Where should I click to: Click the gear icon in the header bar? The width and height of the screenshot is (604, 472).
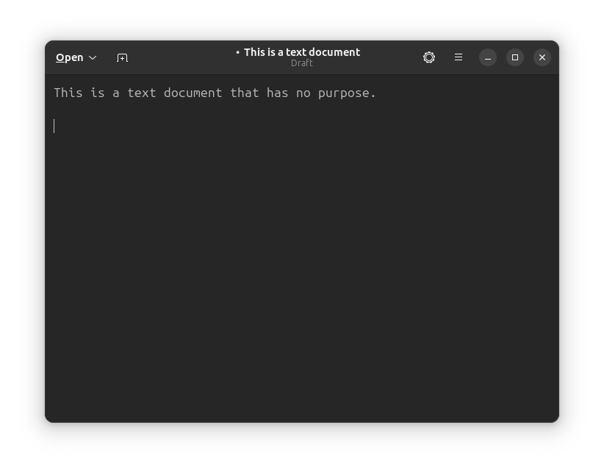pyautogui.click(x=428, y=57)
